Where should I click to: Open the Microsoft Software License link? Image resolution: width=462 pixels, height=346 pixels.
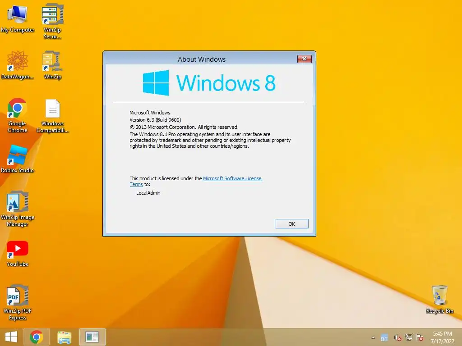pos(232,178)
